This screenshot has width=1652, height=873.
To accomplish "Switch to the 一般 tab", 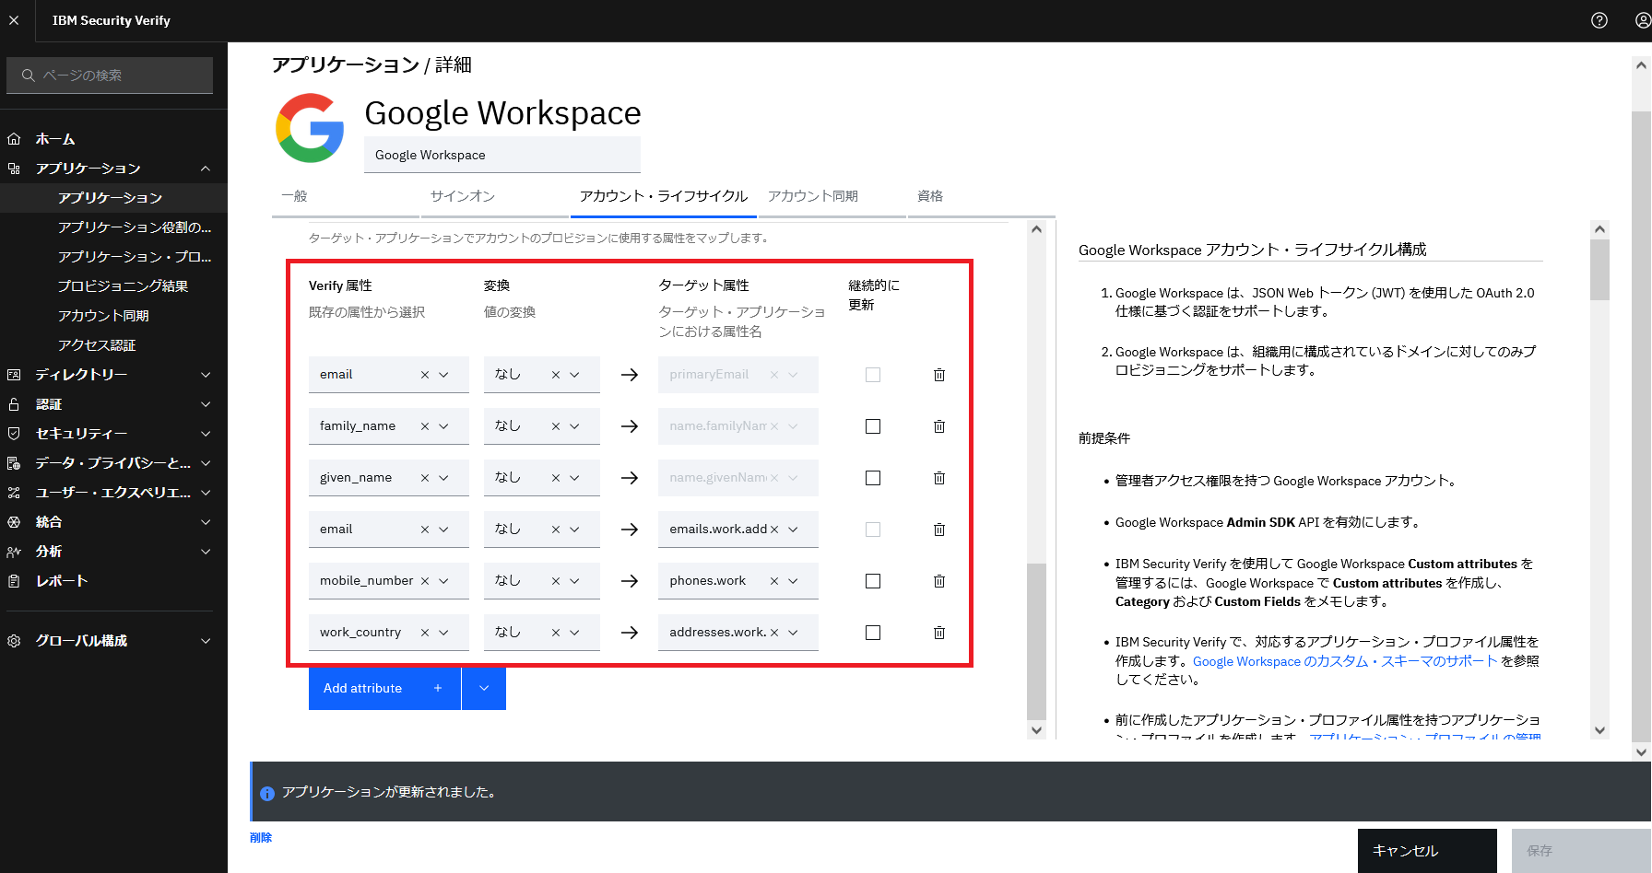I will [x=346, y=196].
